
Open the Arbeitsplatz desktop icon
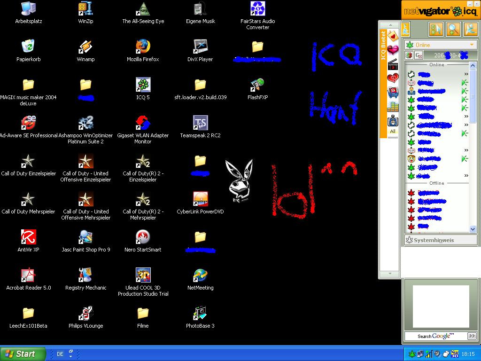point(29,13)
